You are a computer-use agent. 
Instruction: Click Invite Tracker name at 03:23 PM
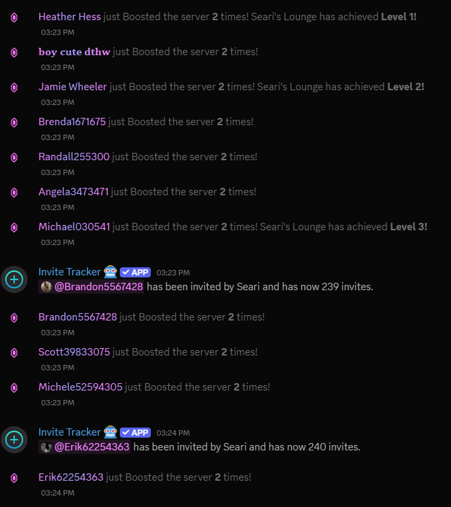coord(69,272)
